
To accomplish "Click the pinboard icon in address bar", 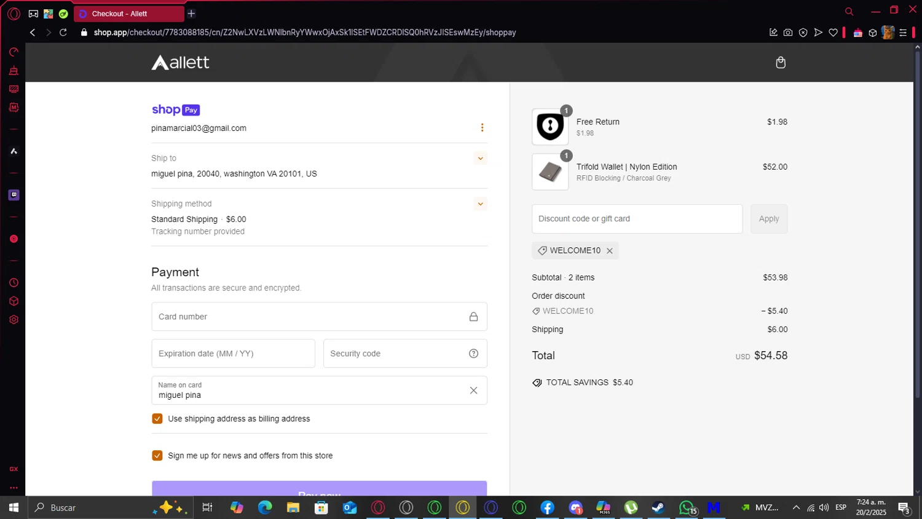I will (x=773, y=33).
